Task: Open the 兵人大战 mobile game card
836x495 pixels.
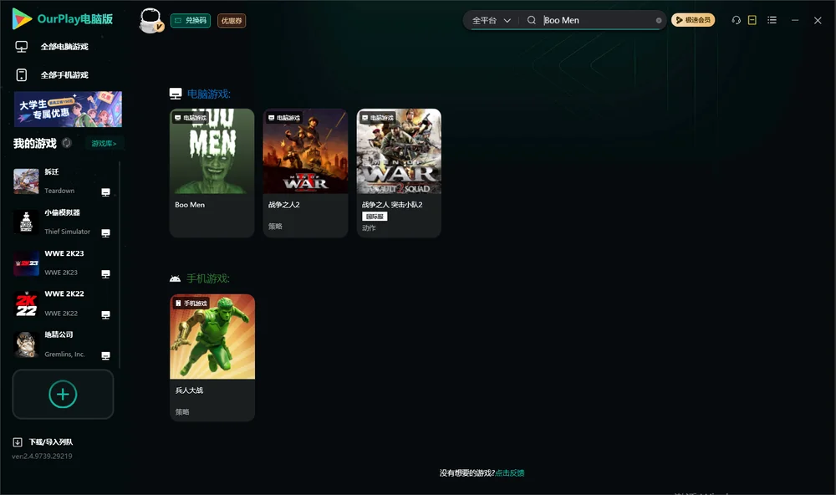Action: [212, 358]
